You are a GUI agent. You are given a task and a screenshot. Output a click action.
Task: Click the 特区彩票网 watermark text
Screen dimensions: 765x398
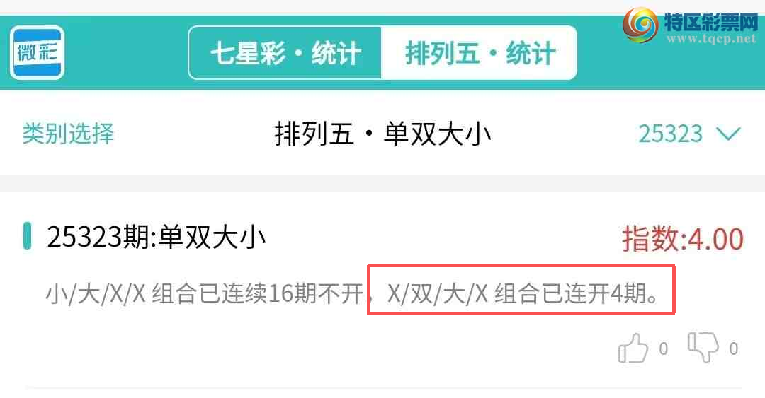[710, 21]
